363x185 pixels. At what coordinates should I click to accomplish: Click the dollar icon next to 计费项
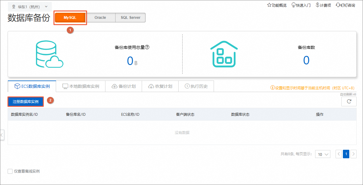pos(317,5)
